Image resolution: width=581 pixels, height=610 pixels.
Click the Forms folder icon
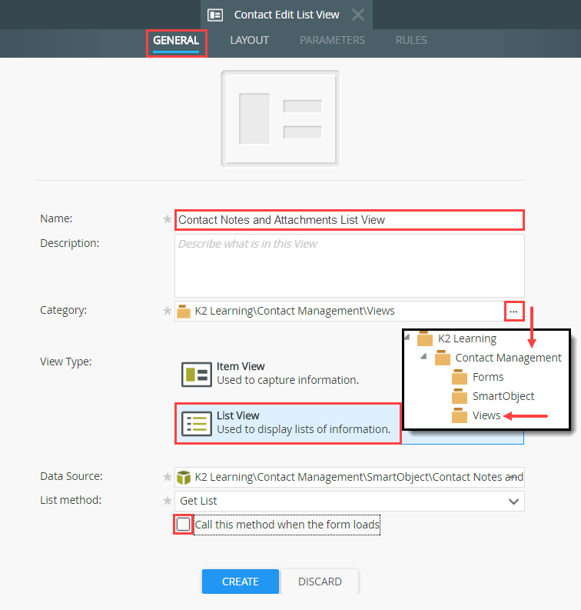pyautogui.click(x=460, y=377)
